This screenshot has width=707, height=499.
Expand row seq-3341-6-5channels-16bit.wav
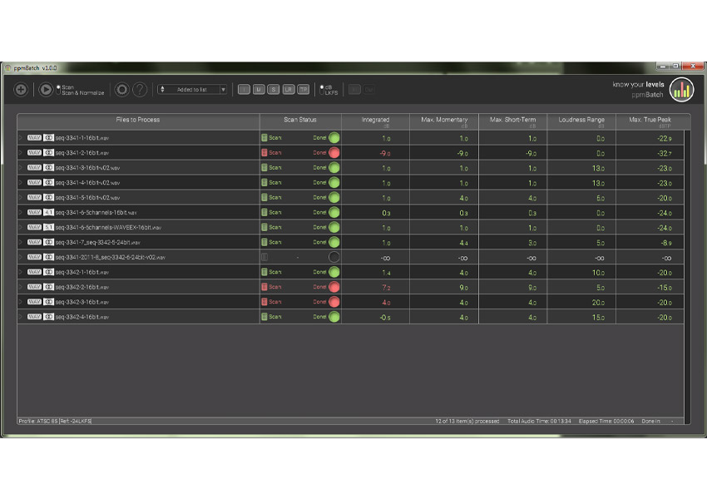click(x=20, y=212)
